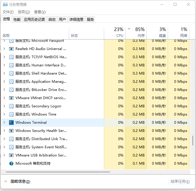
Task: Collapse to 简略信息 fewer details view
Action: (x=17, y=182)
